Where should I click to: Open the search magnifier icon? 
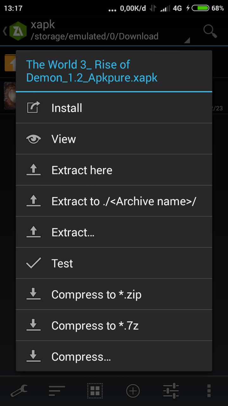210,31
